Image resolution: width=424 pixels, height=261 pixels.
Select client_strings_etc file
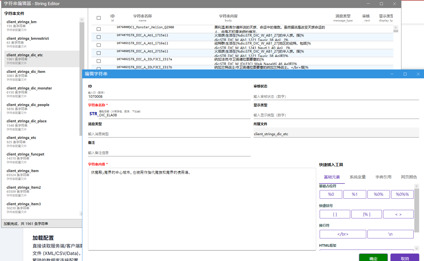coord(42,142)
